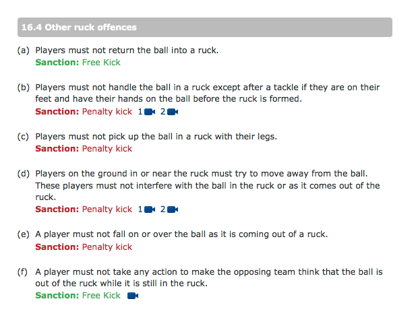Play video 2 under clause (d) sanction
Viewport: 416px width, 324px height.
(x=169, y=209)
